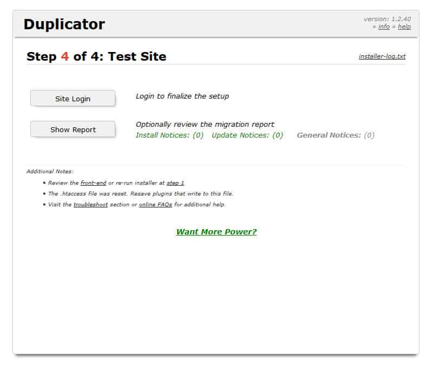Screen dimensions: 432x371
Task: Click the .htaccess file was reset note
Action: [141, 193]
